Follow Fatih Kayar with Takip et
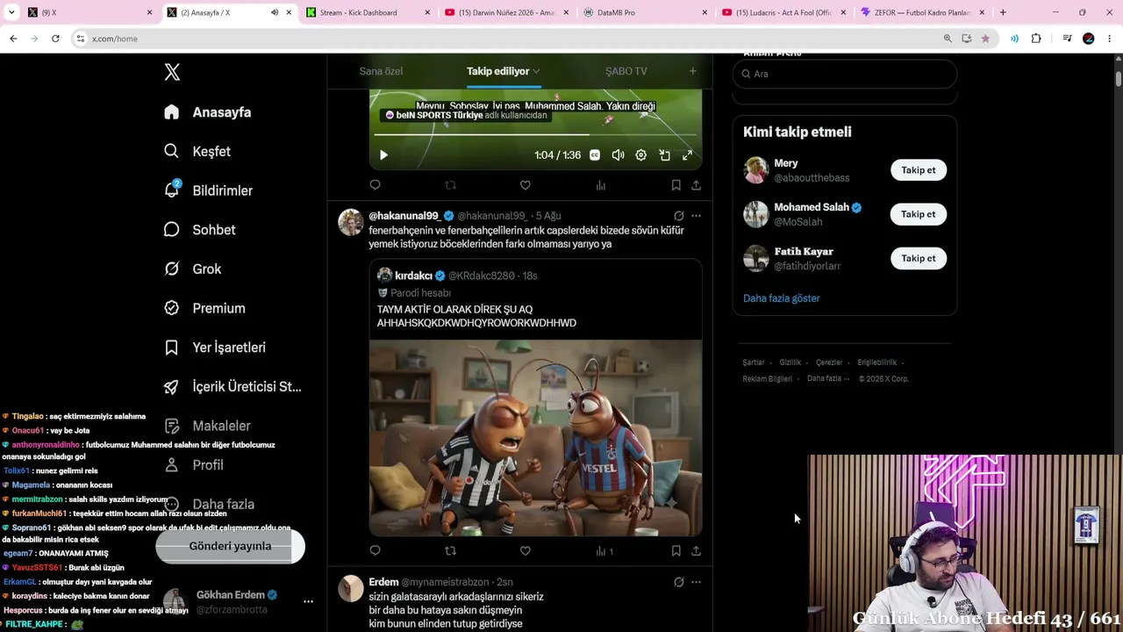 pyautogui.click(x=919, y=258)
